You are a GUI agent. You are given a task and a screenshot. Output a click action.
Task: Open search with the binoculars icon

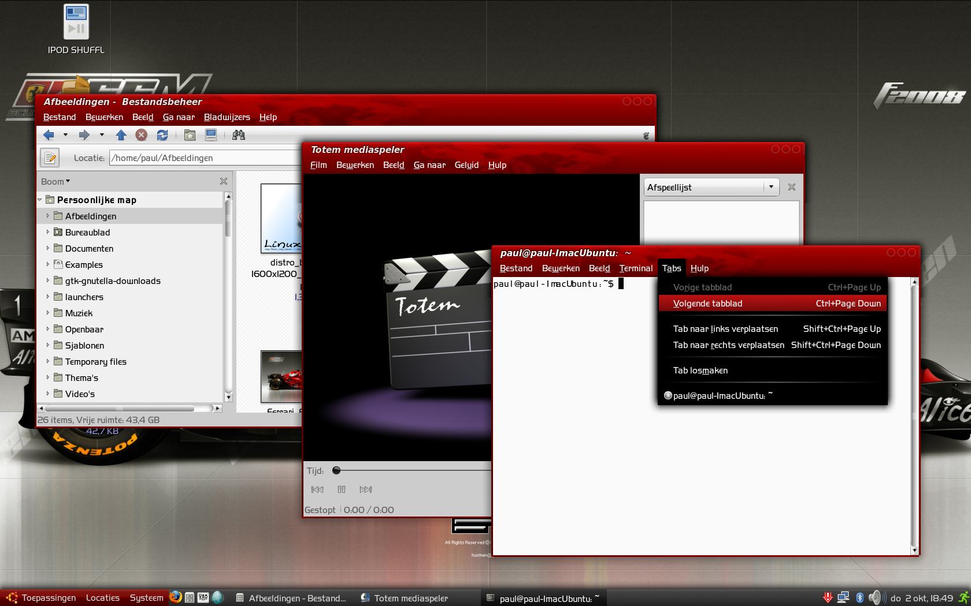239,135
